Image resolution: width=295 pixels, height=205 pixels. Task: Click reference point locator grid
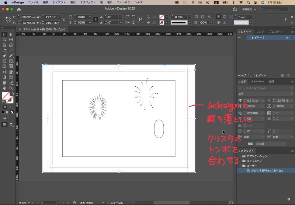coord(8,20)
